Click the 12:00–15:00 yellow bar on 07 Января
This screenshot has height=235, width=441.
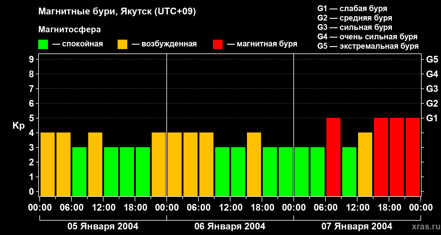coord(365,164)
